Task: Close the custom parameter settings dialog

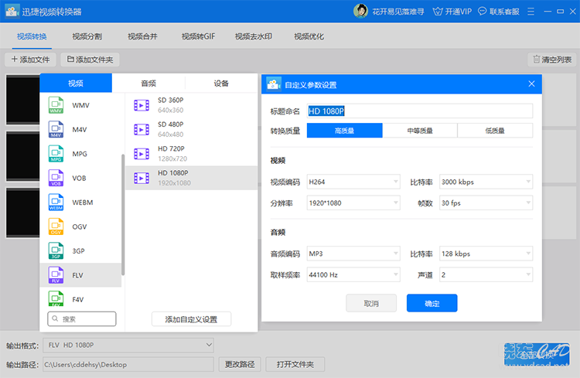Action: coord(531,84)
